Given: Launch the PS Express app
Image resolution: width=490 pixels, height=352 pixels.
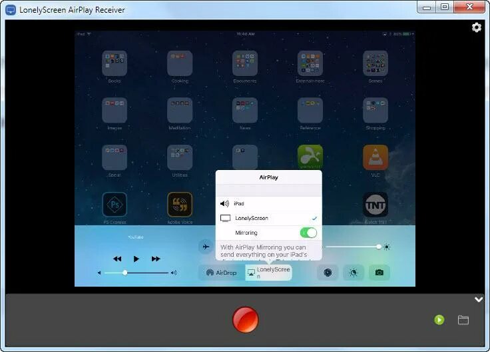Looking at the screenshot, I should click(115, 205).
